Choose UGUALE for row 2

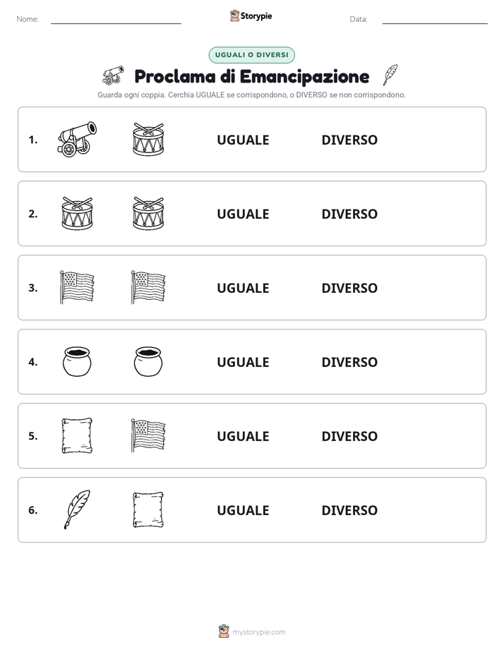243,214
